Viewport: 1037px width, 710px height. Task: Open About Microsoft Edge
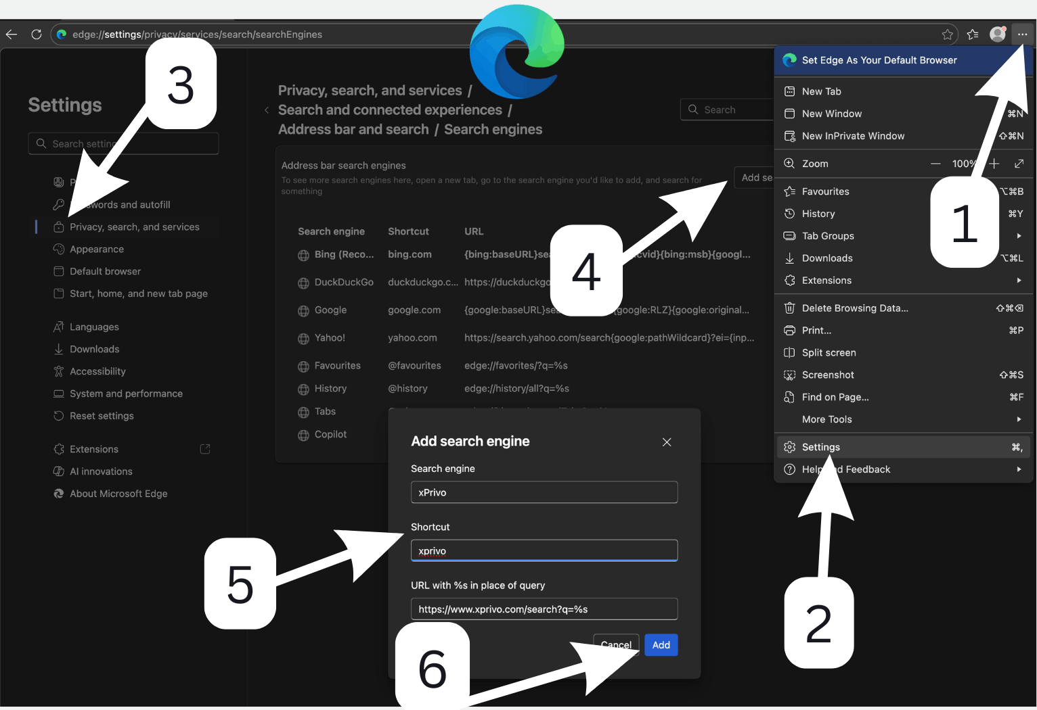coord(118,494)
